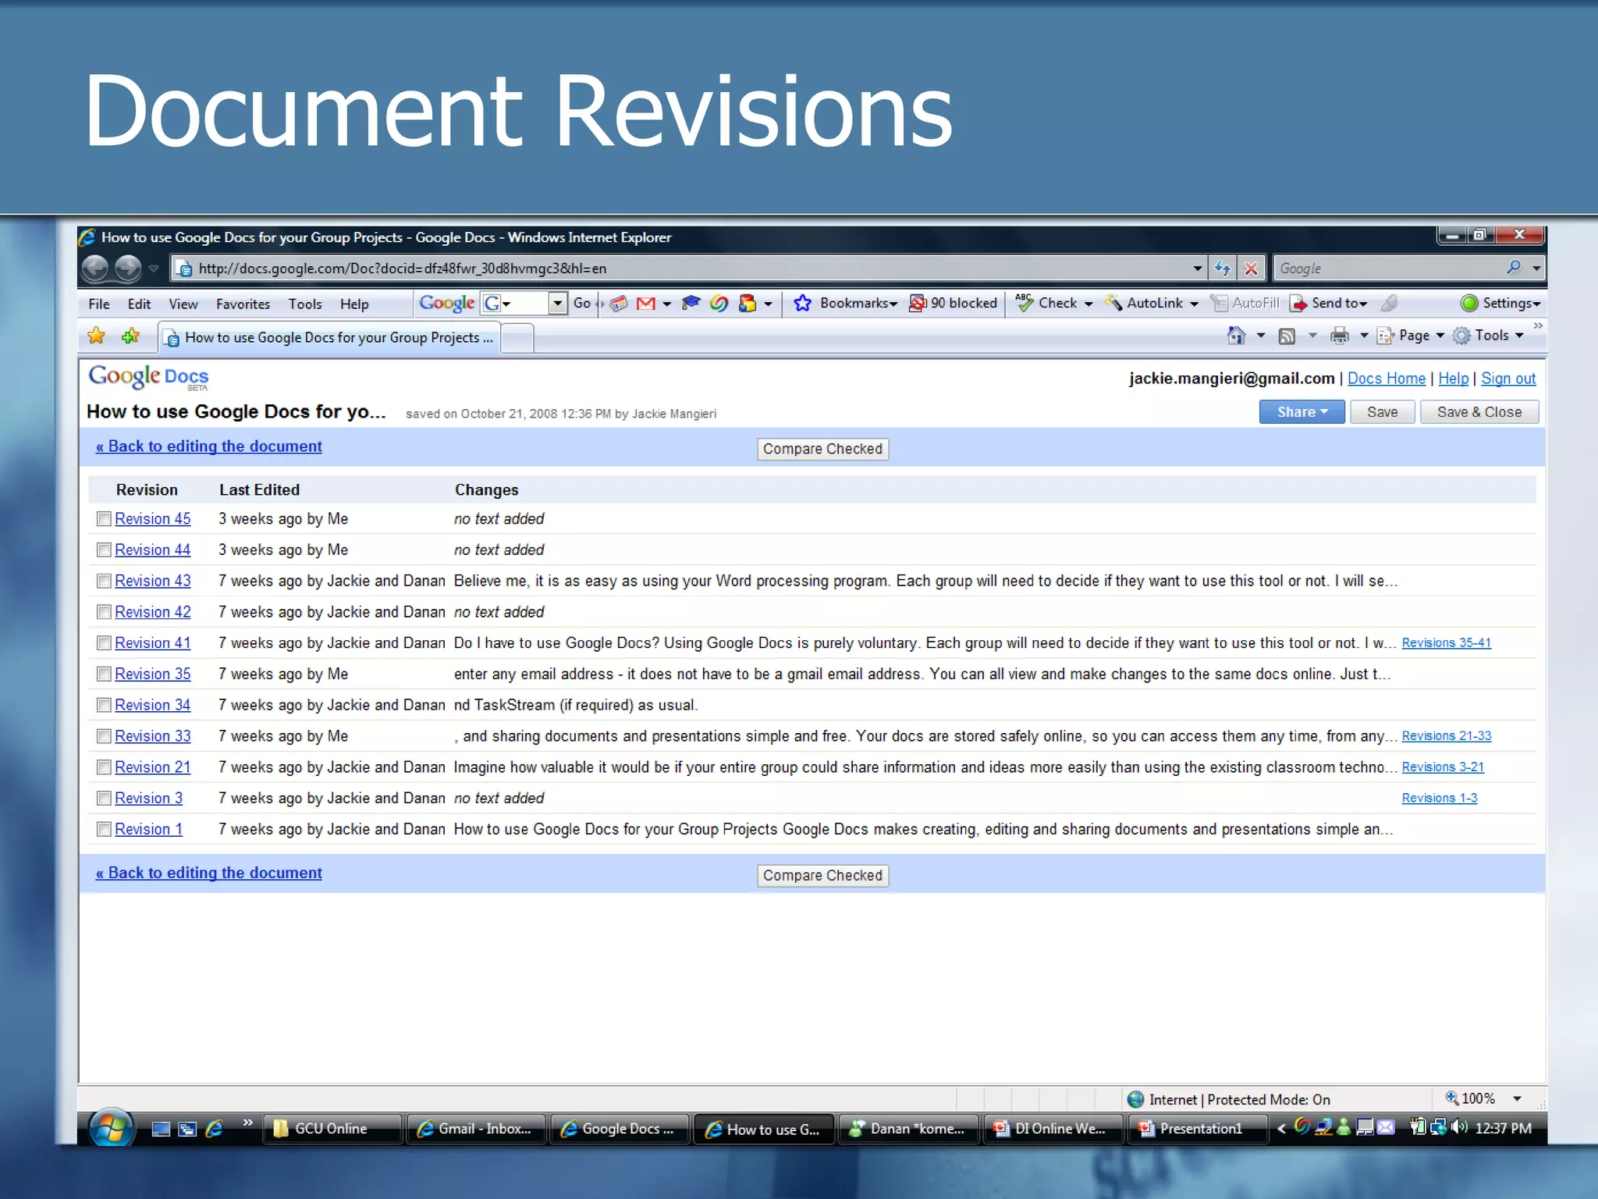Check the Revision 44 checkbox
The width and height of the screenshot is (1598, 1199).
[x=104, y=550]
